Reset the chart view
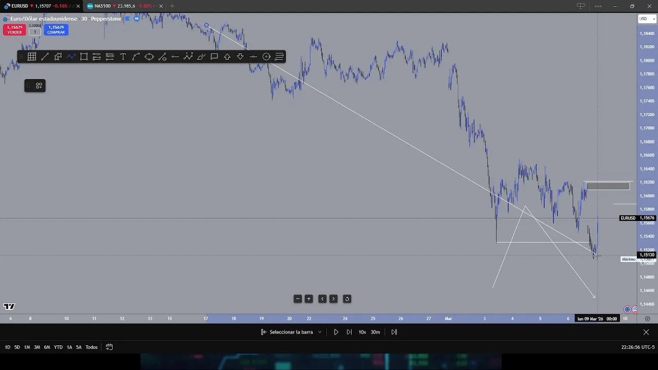658x370 pixels. (x=347, y=299)
